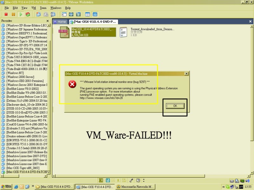
Task: Toggle the sidebar show/hide toolbar icon
Action: [64, 14]
